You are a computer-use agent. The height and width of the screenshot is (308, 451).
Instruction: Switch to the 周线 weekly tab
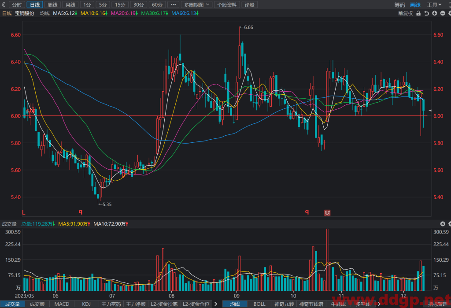coord(52,4)
